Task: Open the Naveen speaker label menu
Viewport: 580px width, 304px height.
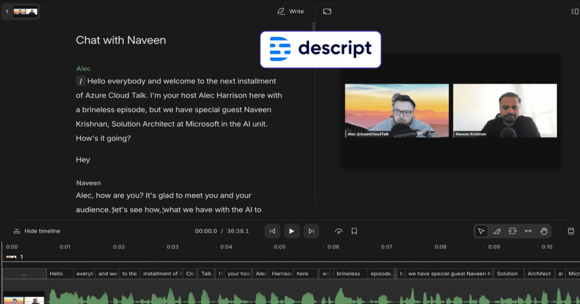Action: [x=88, y=183]
